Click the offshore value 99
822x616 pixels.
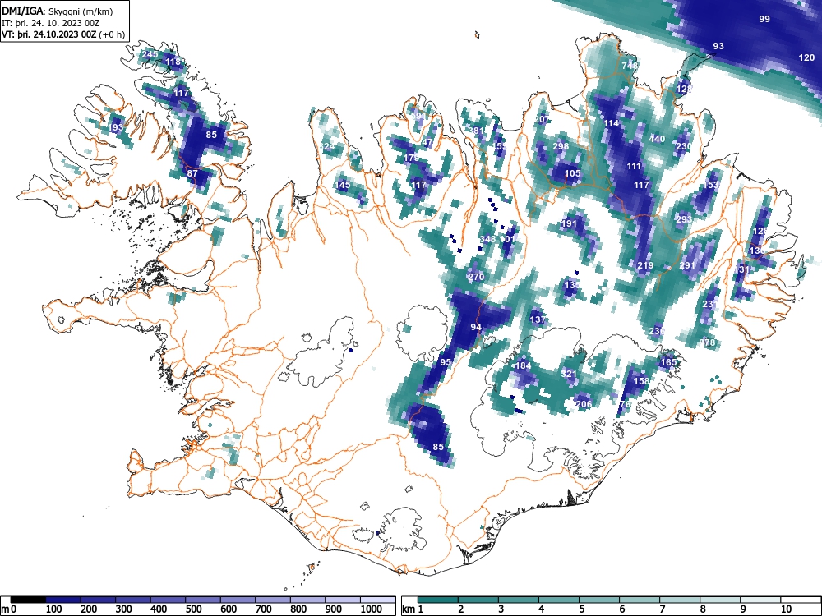tap(764, 19)
